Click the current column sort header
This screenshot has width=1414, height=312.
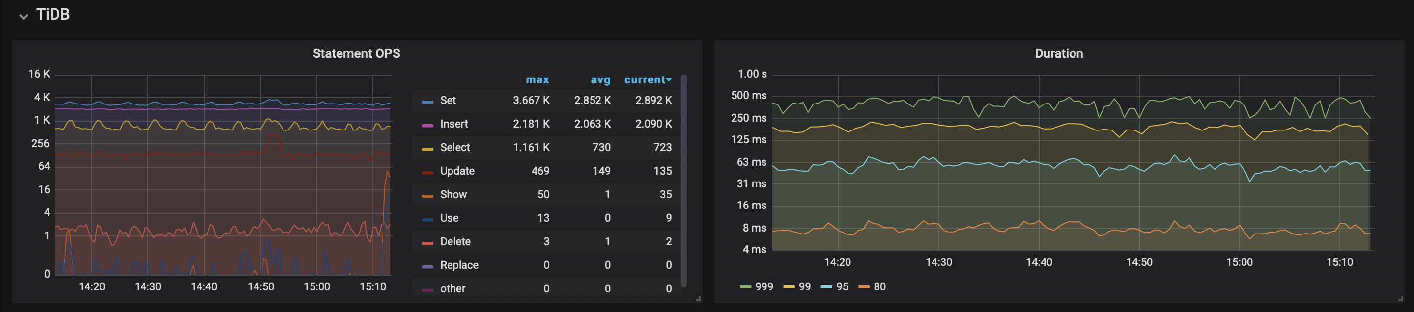point(647,79)
